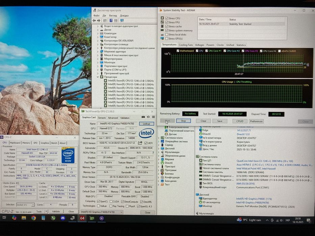Image resolution: width=315 pixels, height=236 pixels.
Task: Enable Stress GPU(s) checkbox
Action: click(x=167, y=38)
